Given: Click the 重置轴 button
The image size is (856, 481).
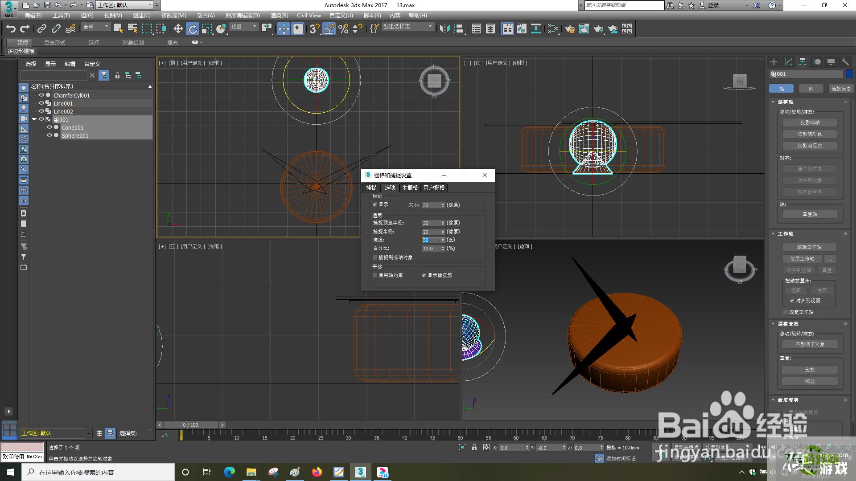Looking at the screenshot, I should pos(810,214).
